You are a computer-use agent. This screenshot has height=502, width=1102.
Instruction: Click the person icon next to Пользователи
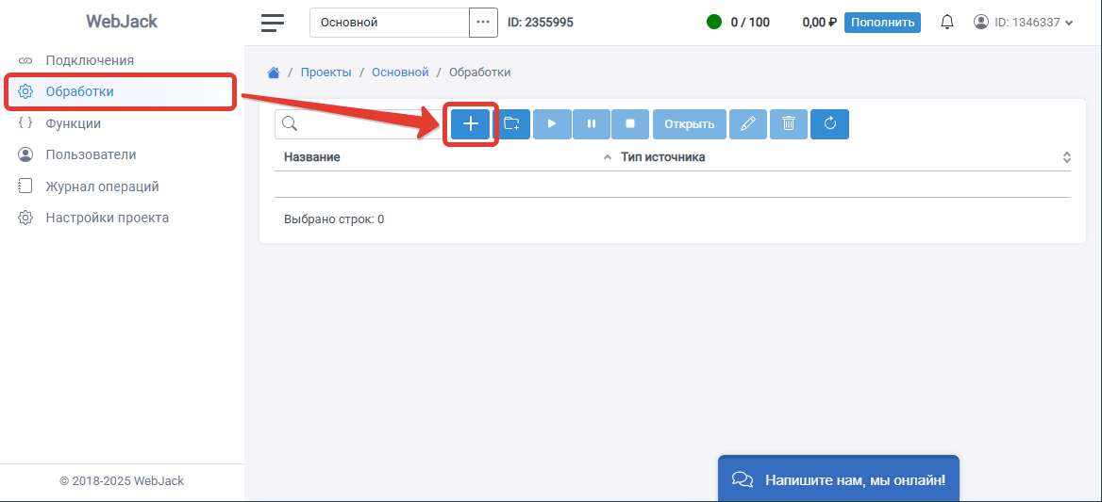click(25, 154)
